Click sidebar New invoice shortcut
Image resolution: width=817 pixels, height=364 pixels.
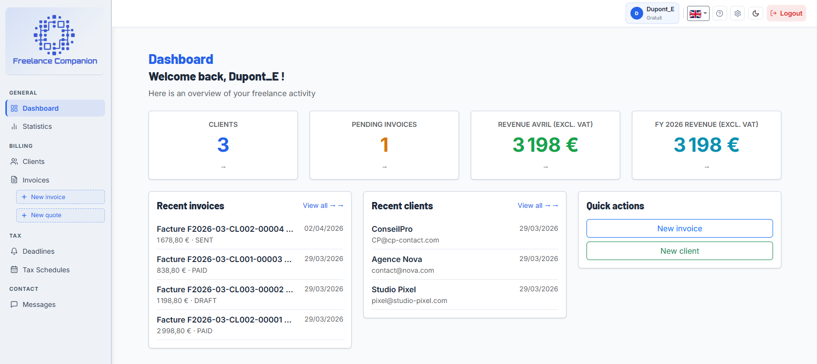[x=61, y=197]
